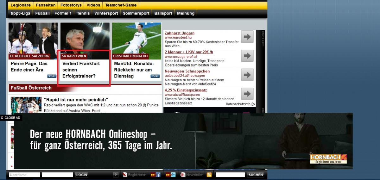Click the LOGIN button
Image resolution: width=380 pixels, height=180 pixels.
tap(82, 175)
